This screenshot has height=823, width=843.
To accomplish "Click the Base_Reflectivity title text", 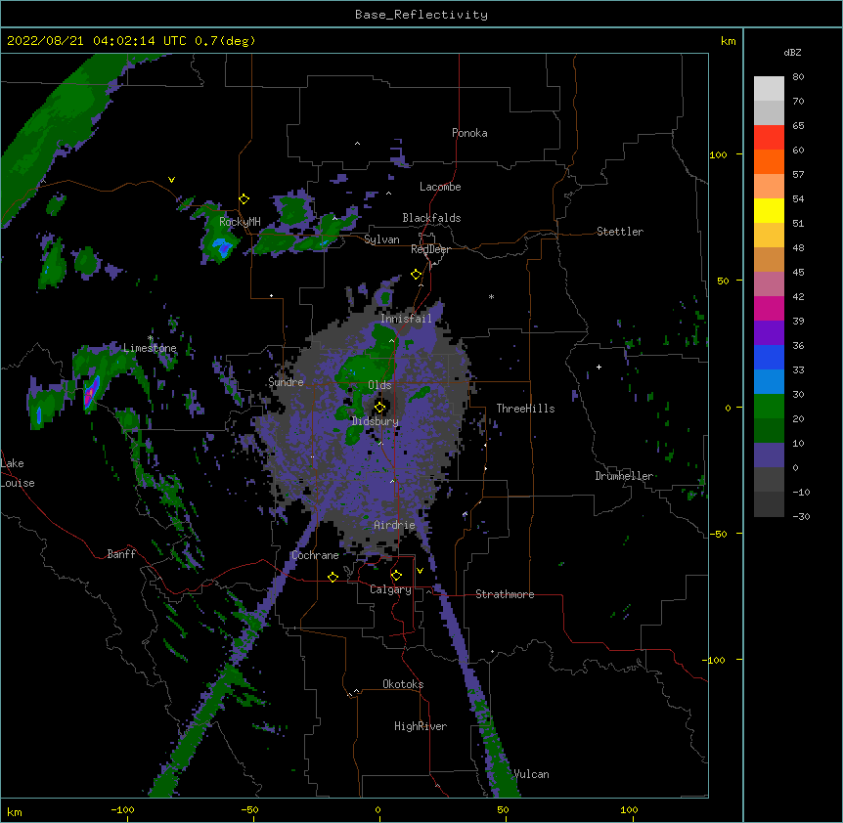I will tap(421, 15).
